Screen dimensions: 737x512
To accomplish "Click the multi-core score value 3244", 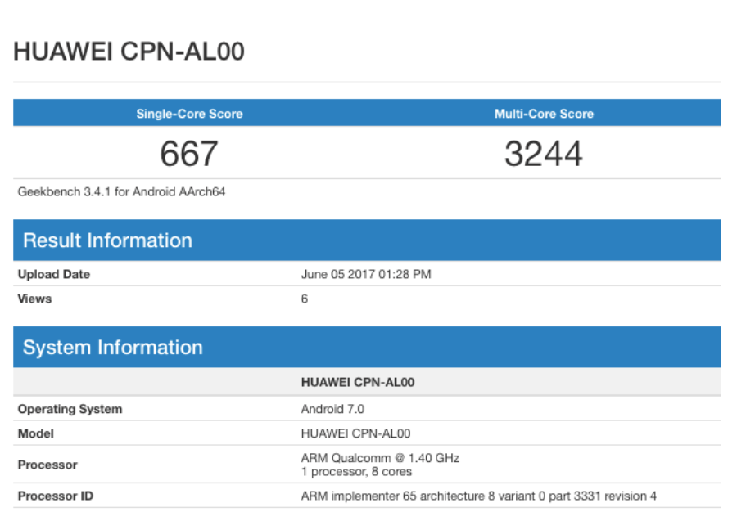I will click(x=544, y=154).
